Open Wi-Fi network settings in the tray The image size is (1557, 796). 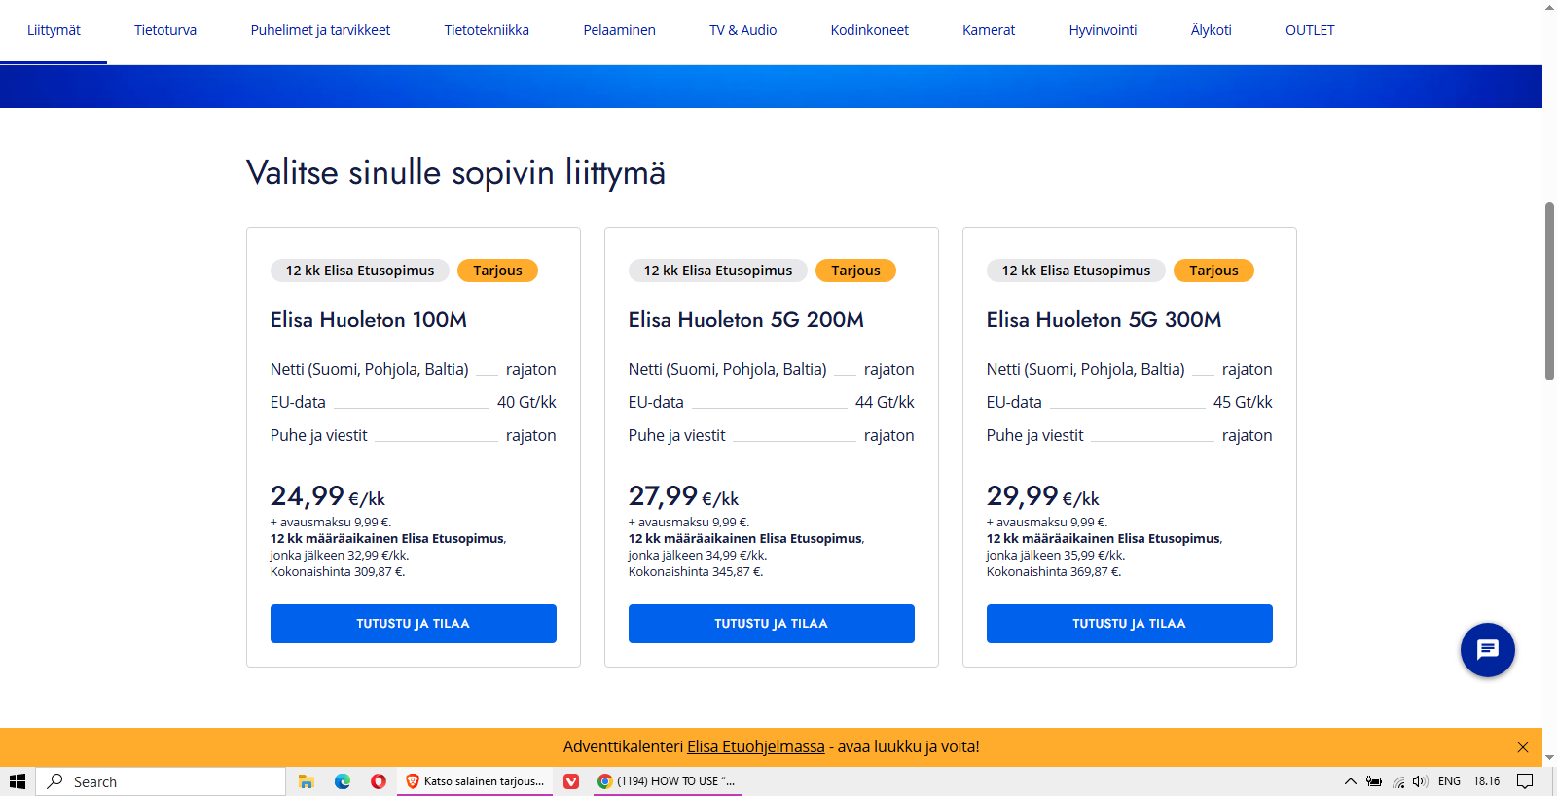[1398, 781]
